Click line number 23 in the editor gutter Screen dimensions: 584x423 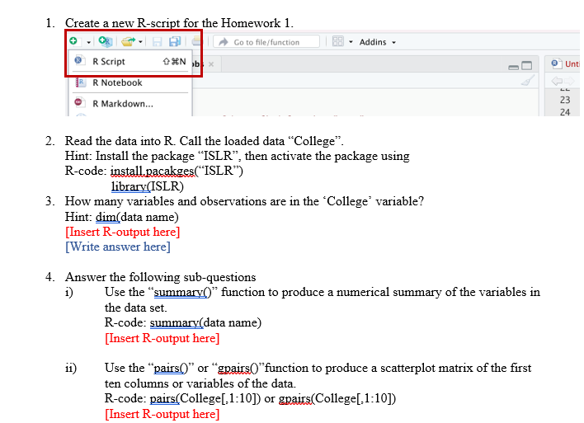pos(565,100)
